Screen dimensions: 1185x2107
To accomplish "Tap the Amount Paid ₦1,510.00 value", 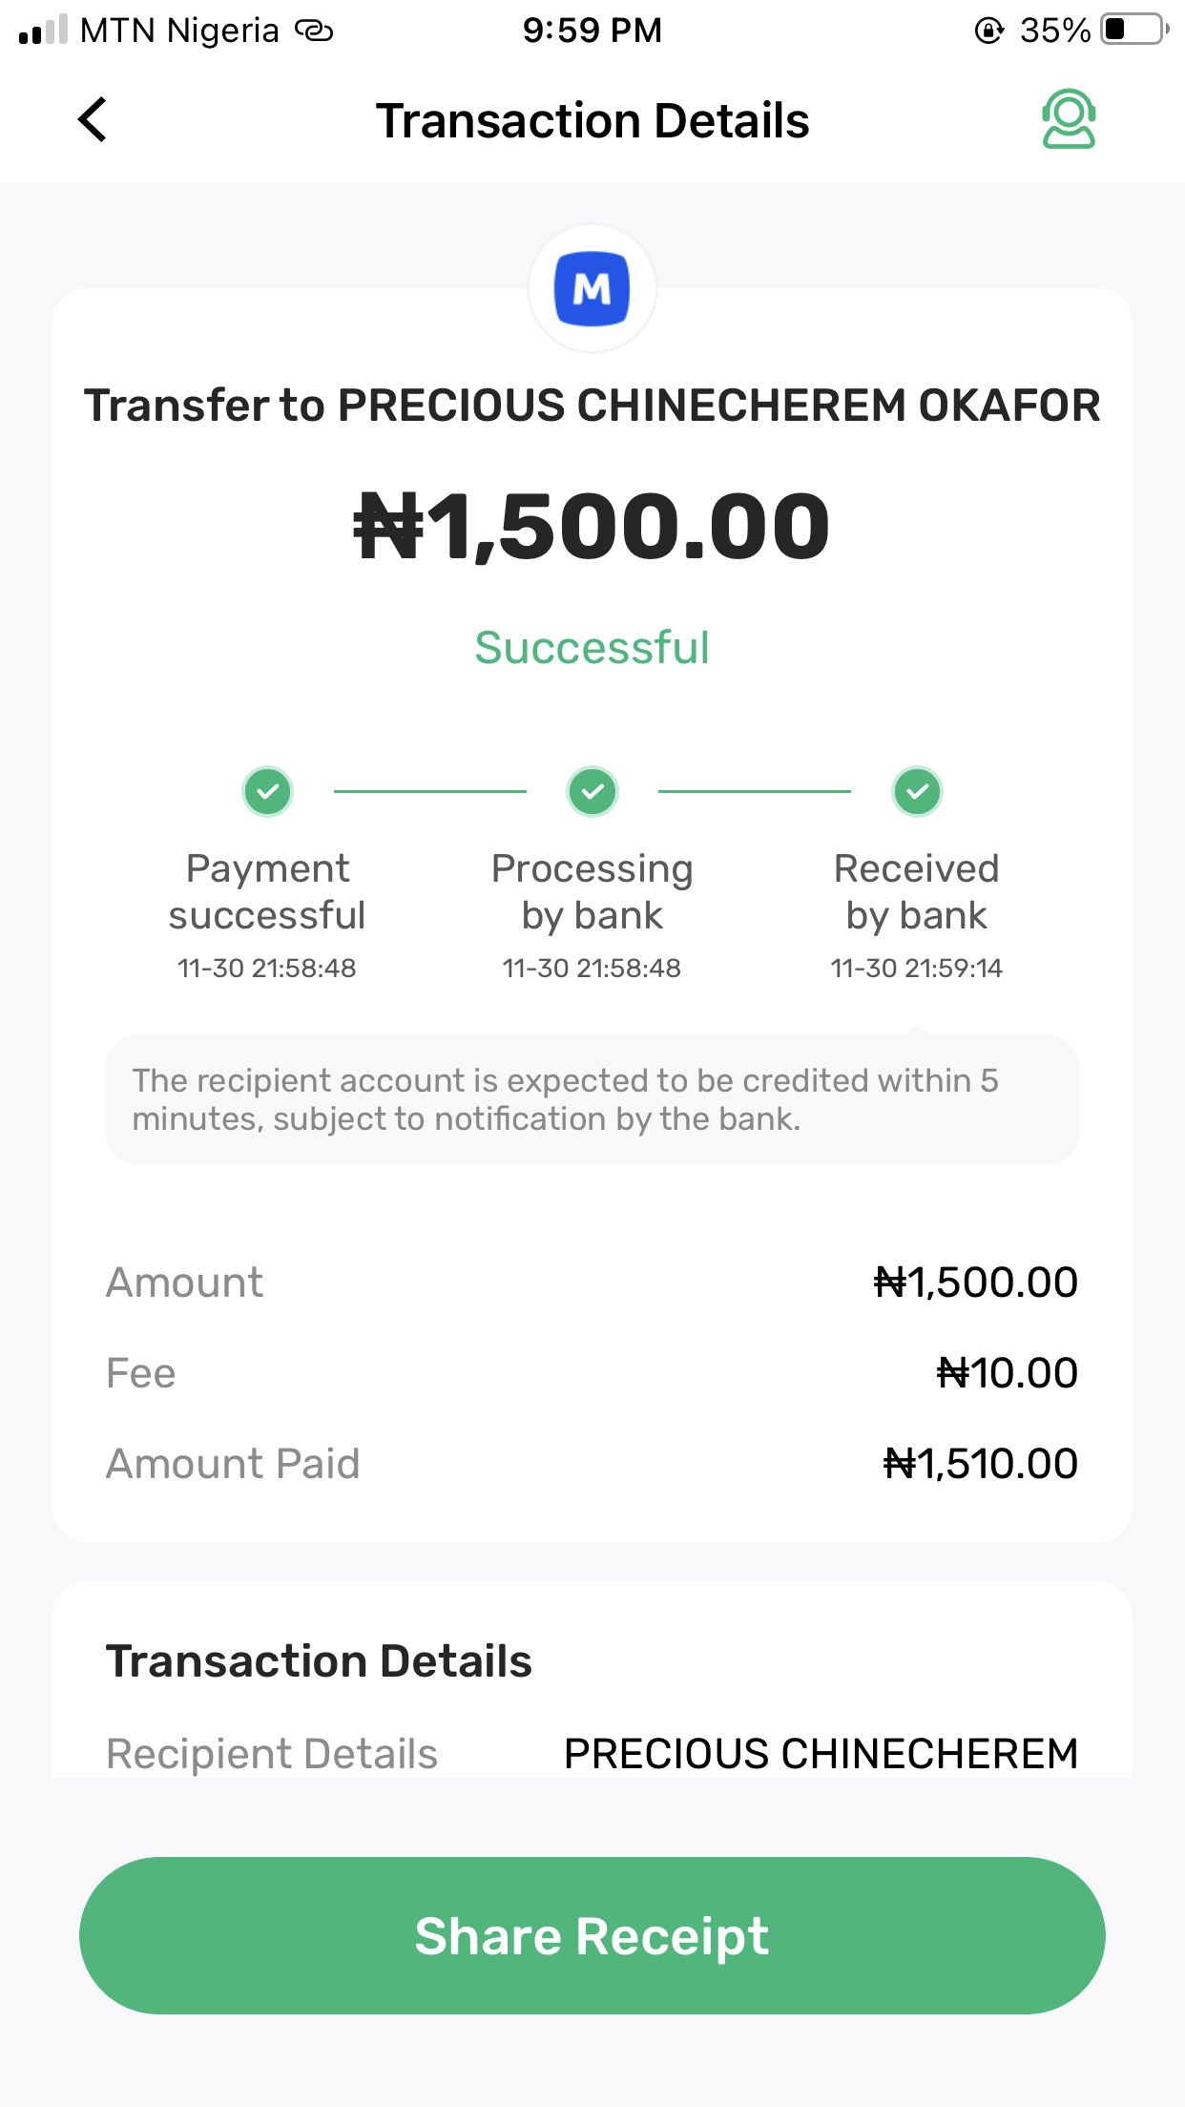I will point(981,1464).
